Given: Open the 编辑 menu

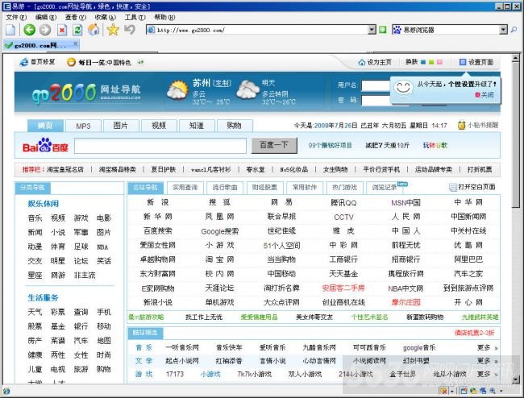Looking at the screenshot, I should pos(46,17).
